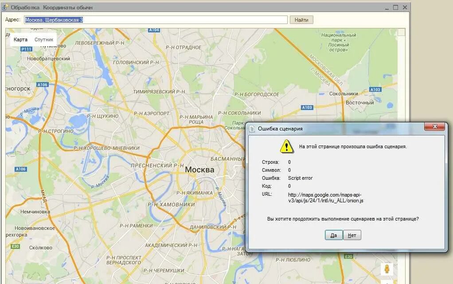
Task: Click the Восточный label on map
Action: (359, 103)
